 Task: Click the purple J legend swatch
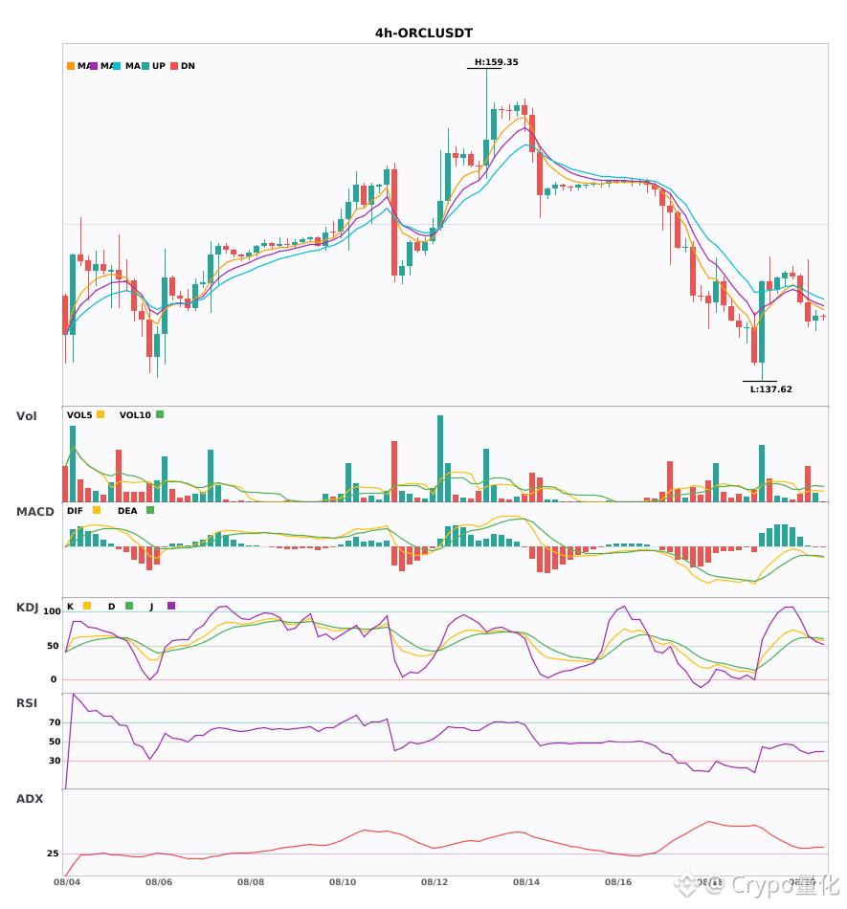pos(171,606)
